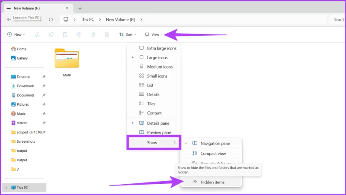Select Small icons view
Screen dimensions: 346x195
[154, 76]
